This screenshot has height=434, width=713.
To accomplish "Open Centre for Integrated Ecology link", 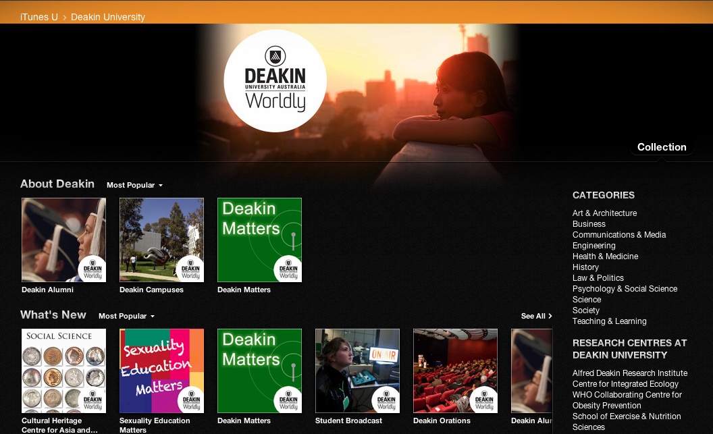I will (625, 384).
